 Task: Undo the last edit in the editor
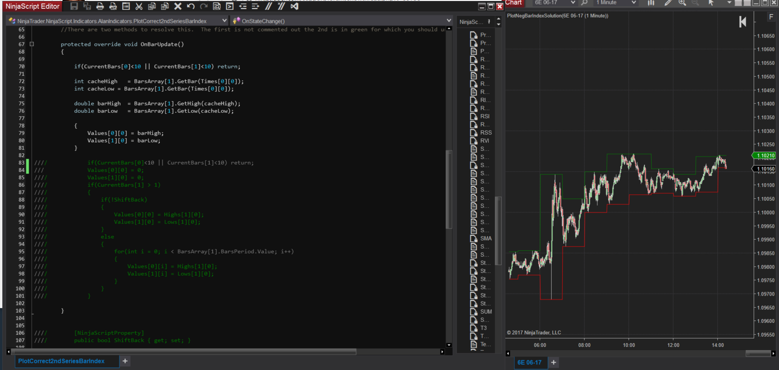point(191,6)
